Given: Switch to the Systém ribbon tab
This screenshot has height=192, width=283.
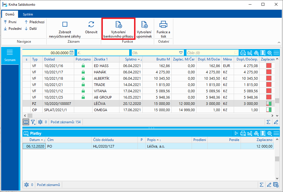Looking at the screenshot, I should pos(28,14).
